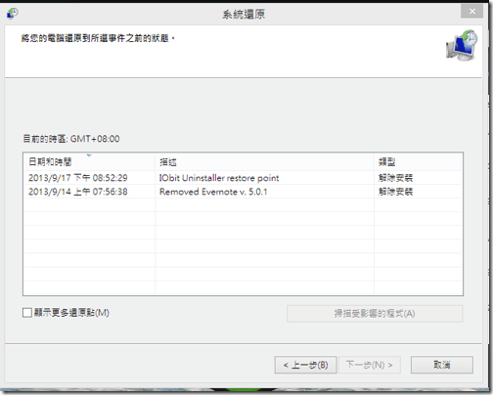The image size is (493, 395).
Task: Click the System Restore title bar icon
Action: [13, 14]
